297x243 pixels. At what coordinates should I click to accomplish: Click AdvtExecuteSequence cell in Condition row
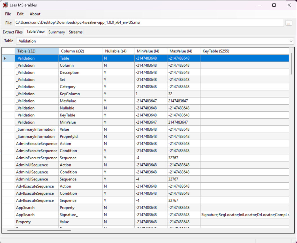[x=37, y=193]
